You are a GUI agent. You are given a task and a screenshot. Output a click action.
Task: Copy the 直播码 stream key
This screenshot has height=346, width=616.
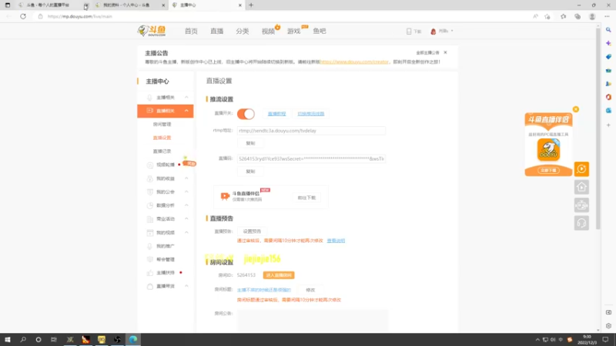point(250,171)
